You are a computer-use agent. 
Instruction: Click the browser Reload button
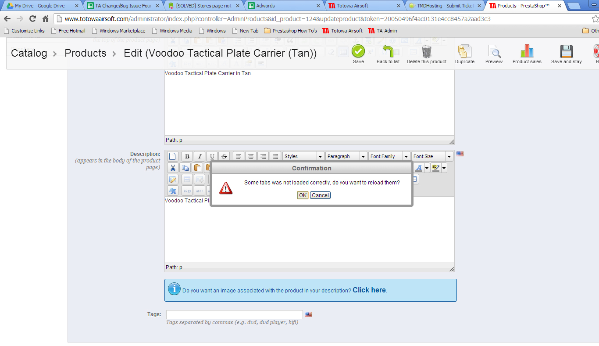point(32,19)
